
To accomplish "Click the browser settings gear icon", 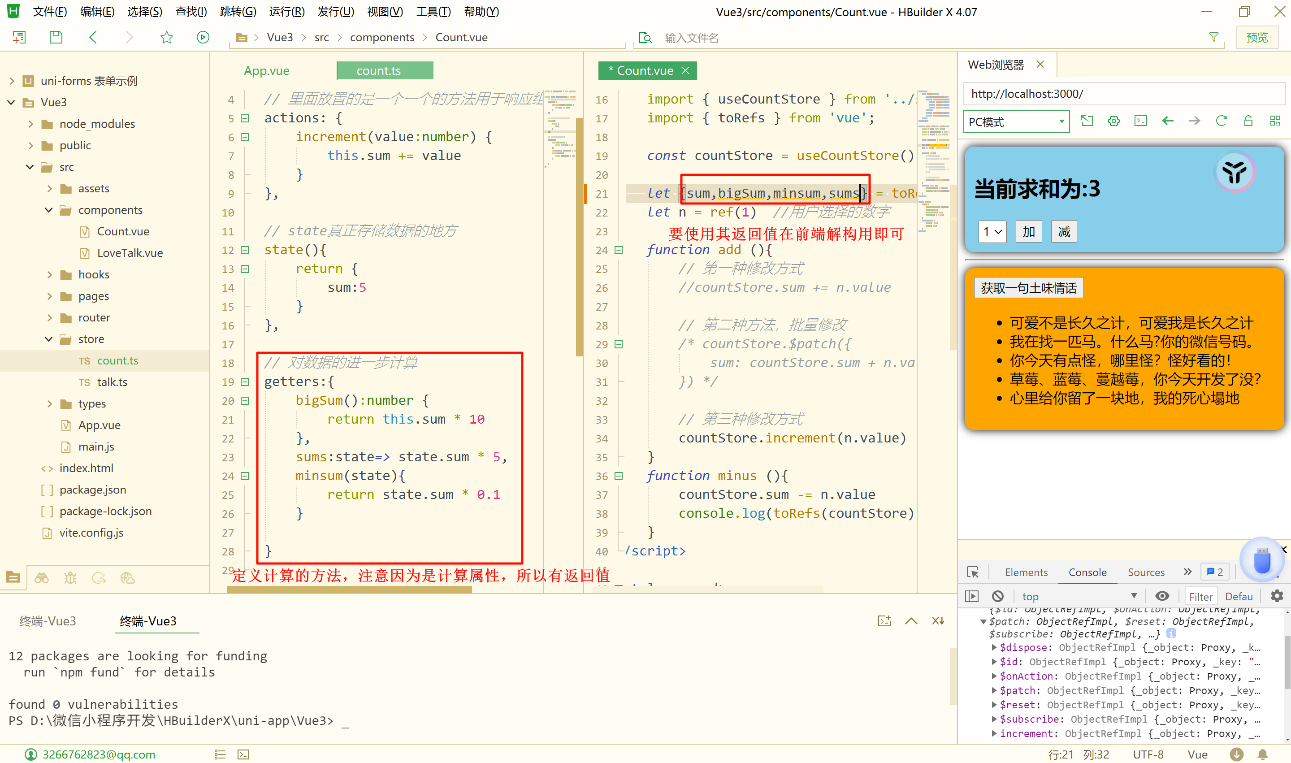I will 1113,121.
